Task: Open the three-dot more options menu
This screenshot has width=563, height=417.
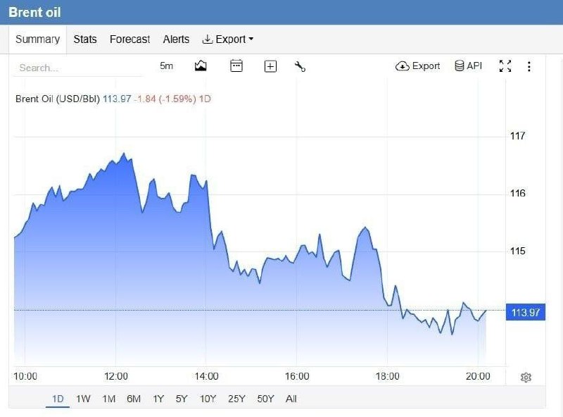Action: coord(529,66)
